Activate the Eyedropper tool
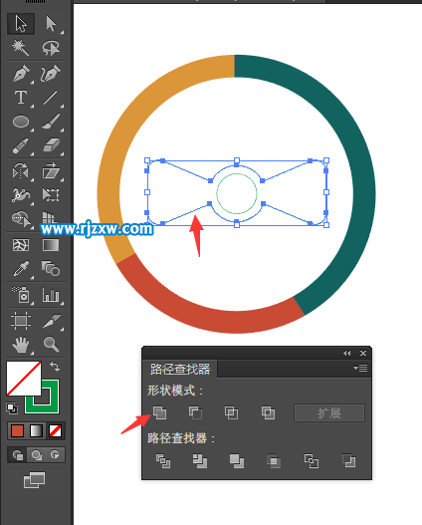Image resolution: width=422 pixels, height=525 pixels. click(21, 269)
